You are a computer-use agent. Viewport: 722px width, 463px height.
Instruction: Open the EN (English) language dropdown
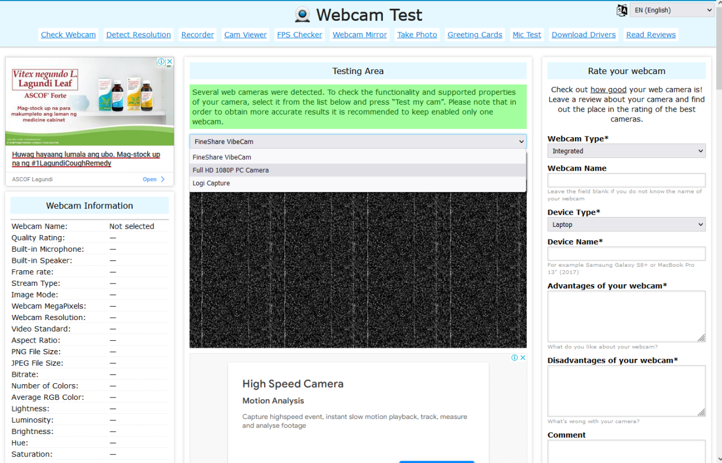(x=672, y=10)
